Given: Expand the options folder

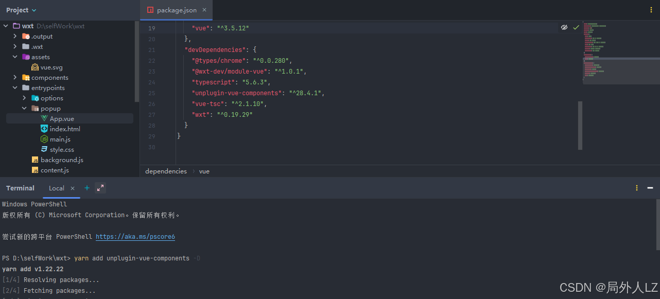Looking at the screenshot, I should click(24, 98).
